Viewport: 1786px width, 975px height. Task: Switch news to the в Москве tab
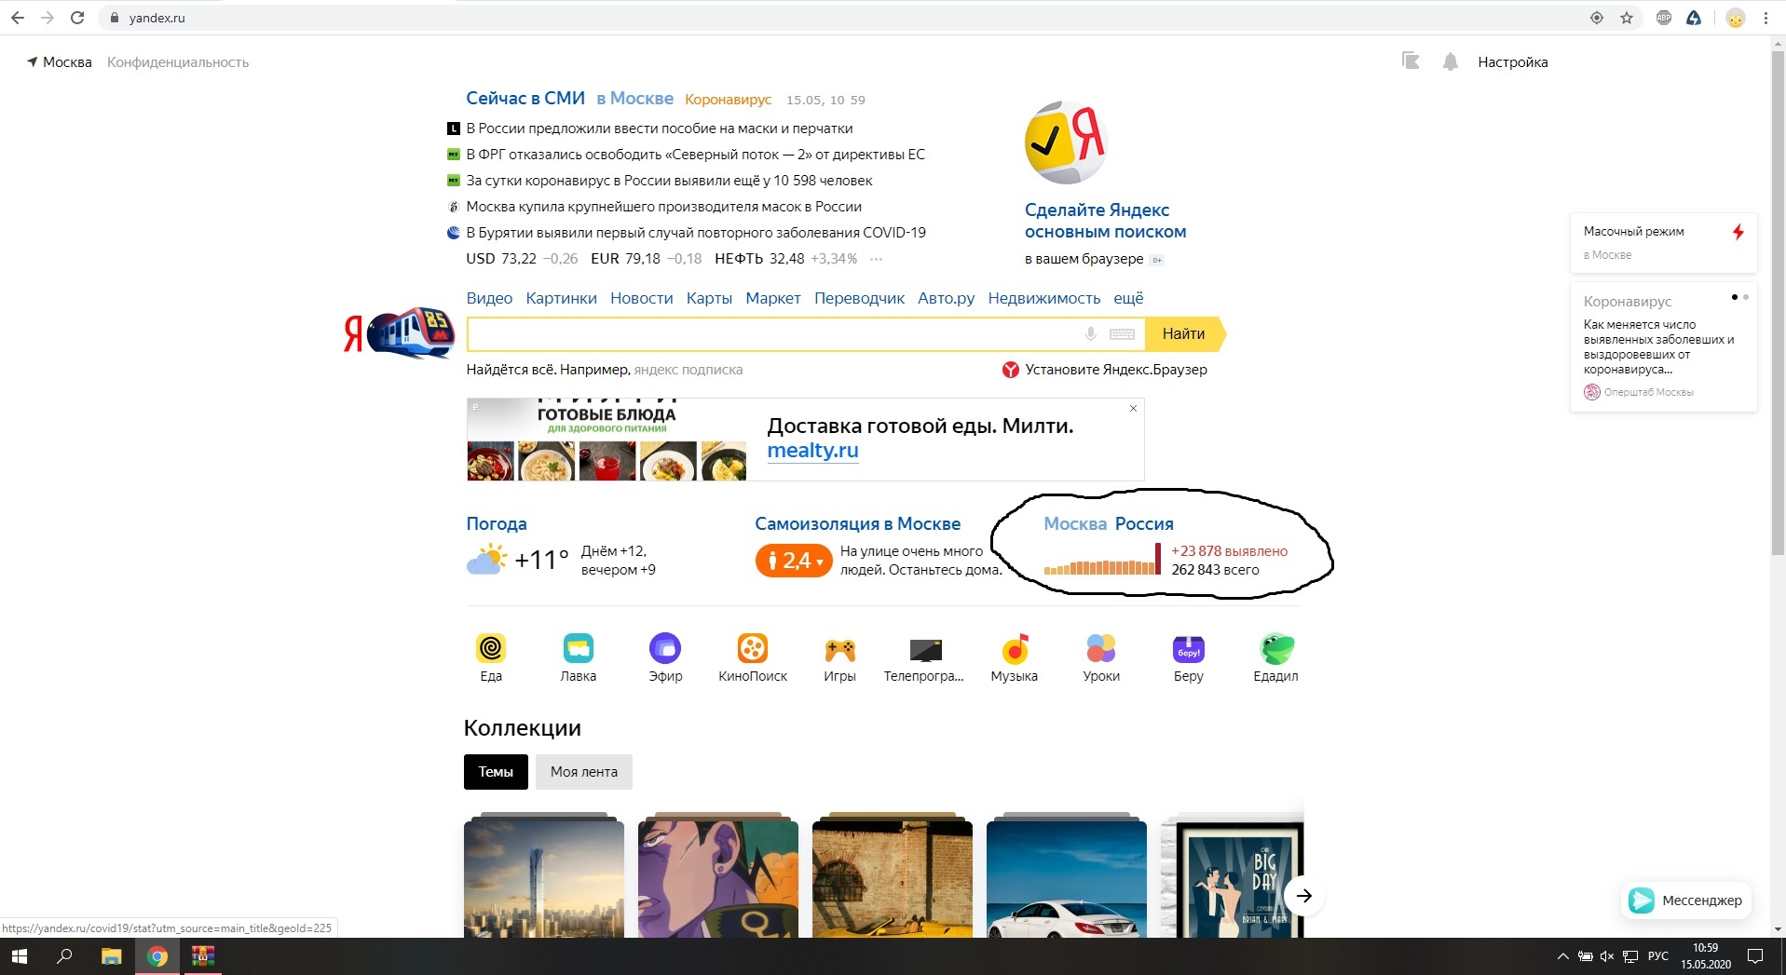(634, 99)
